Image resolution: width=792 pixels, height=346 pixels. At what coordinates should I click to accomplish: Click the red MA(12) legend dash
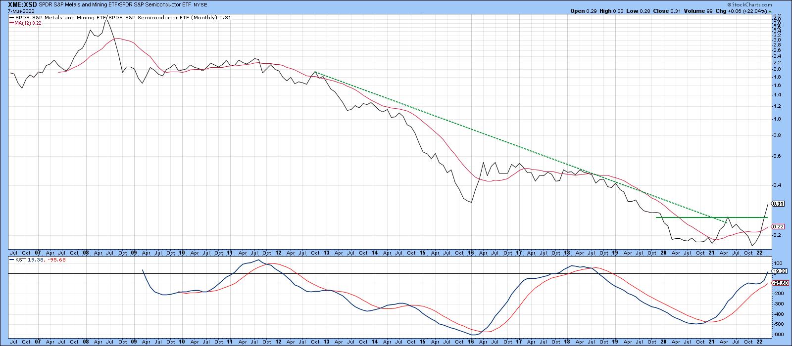pyautogui.click(x=11, y=23)
